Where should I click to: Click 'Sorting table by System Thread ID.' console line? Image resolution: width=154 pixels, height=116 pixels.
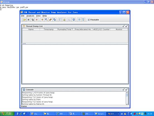pos(37,95)
